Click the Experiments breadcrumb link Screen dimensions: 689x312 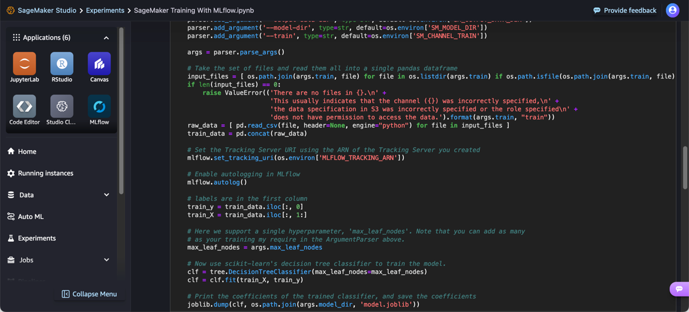tap(105, 10)
